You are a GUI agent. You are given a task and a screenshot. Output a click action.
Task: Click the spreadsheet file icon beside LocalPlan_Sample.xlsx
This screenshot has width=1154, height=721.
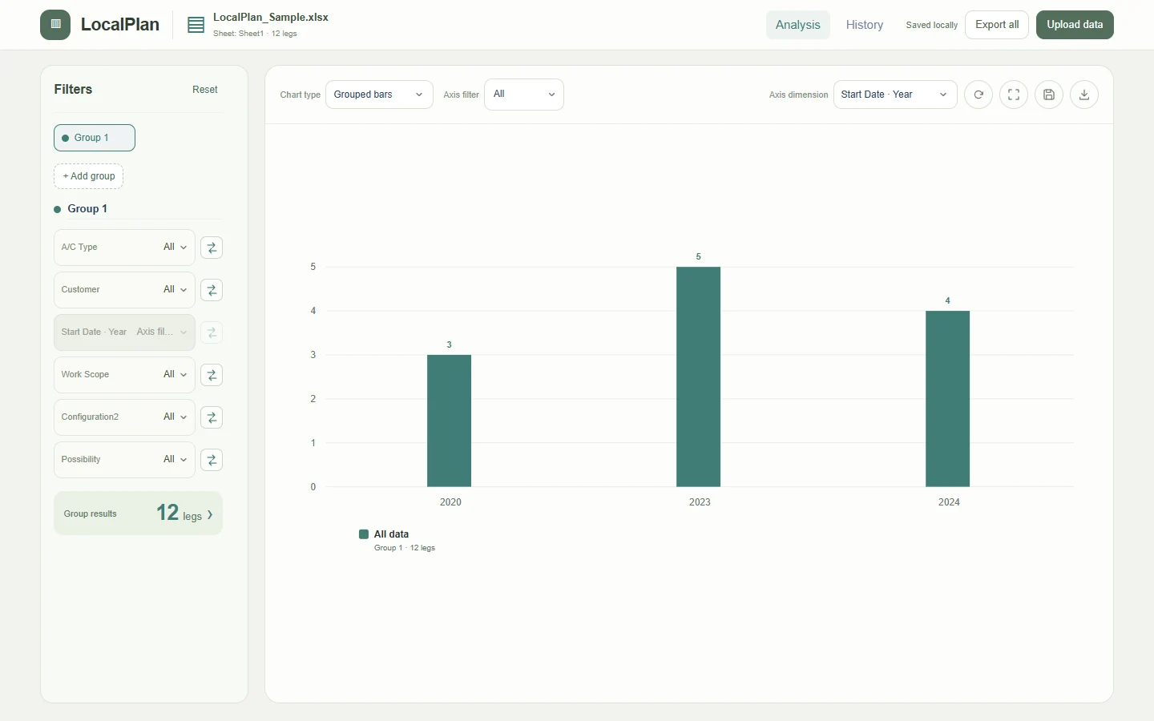pos(196,25)
